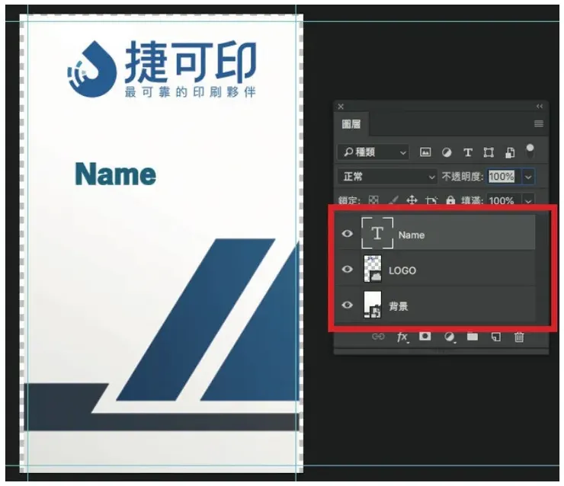Click the Name text on canvas
This screenshot has height=486, width=564.
[x=115, y=174]
